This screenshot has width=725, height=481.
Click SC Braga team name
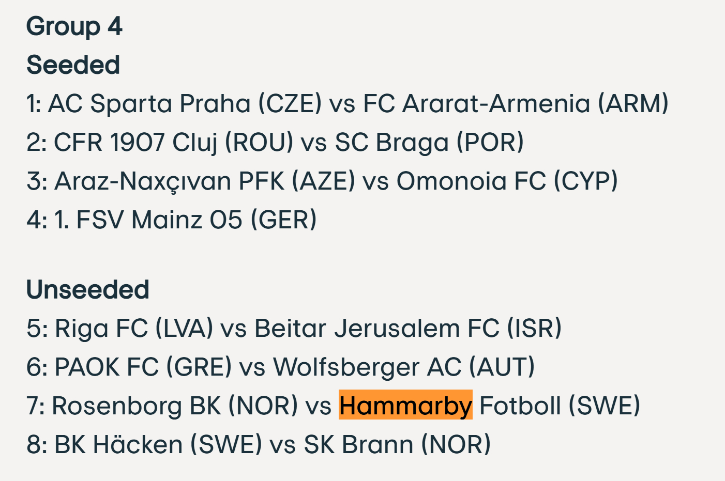pos(392,142)
